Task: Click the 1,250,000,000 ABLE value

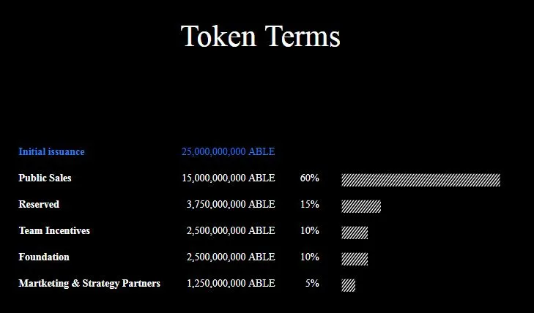Action: click(x=231, y=283)
